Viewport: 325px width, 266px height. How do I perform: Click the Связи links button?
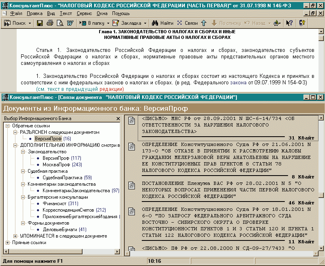(x=188, y=23)
